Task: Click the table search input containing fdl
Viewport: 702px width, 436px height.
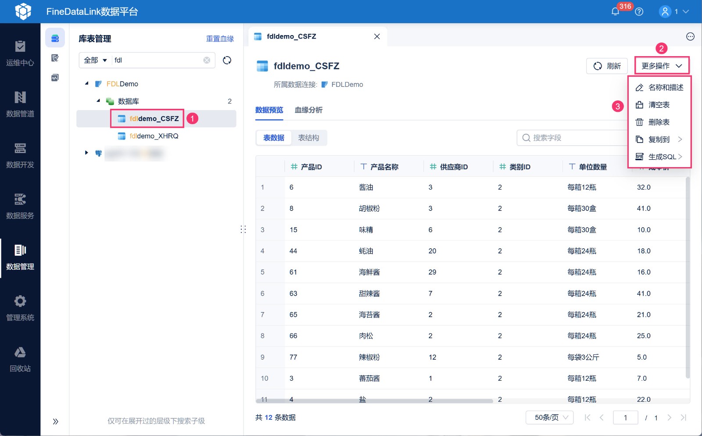Action: pos(157,60)
